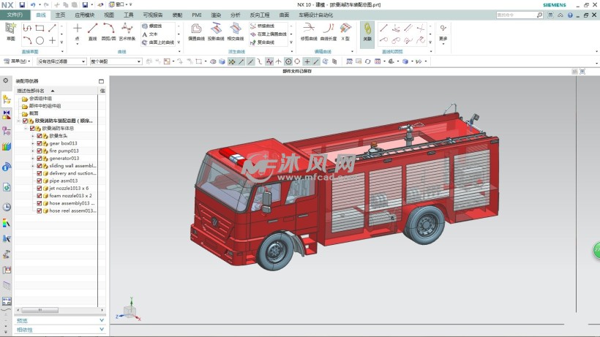
Task: Expand the Dependencies (相依性) panel chevron
Action: [x=102, y=330]
